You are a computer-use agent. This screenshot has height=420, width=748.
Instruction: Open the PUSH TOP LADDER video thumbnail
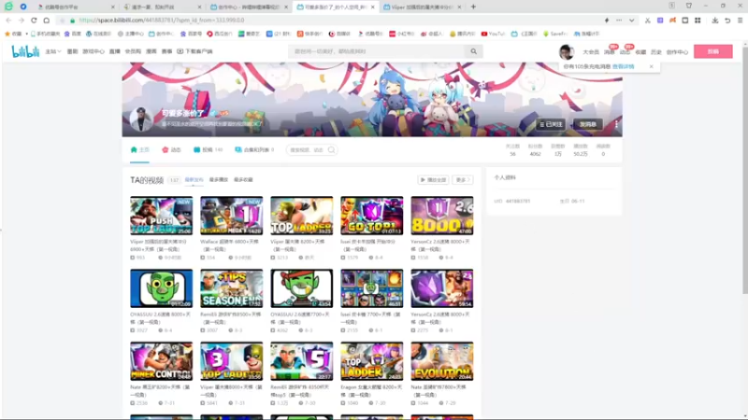(161, 216)
